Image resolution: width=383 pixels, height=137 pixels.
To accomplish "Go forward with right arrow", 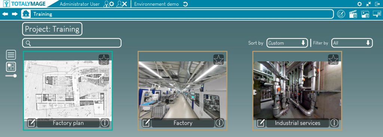I will pyautogui.click(x=15, y=14).
